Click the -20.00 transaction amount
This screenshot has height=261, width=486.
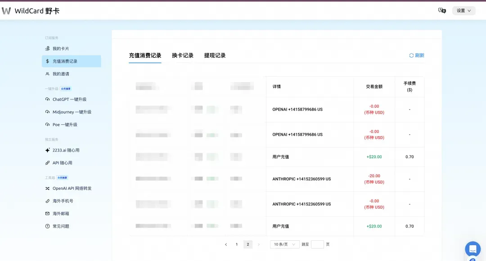pos(374,176)
